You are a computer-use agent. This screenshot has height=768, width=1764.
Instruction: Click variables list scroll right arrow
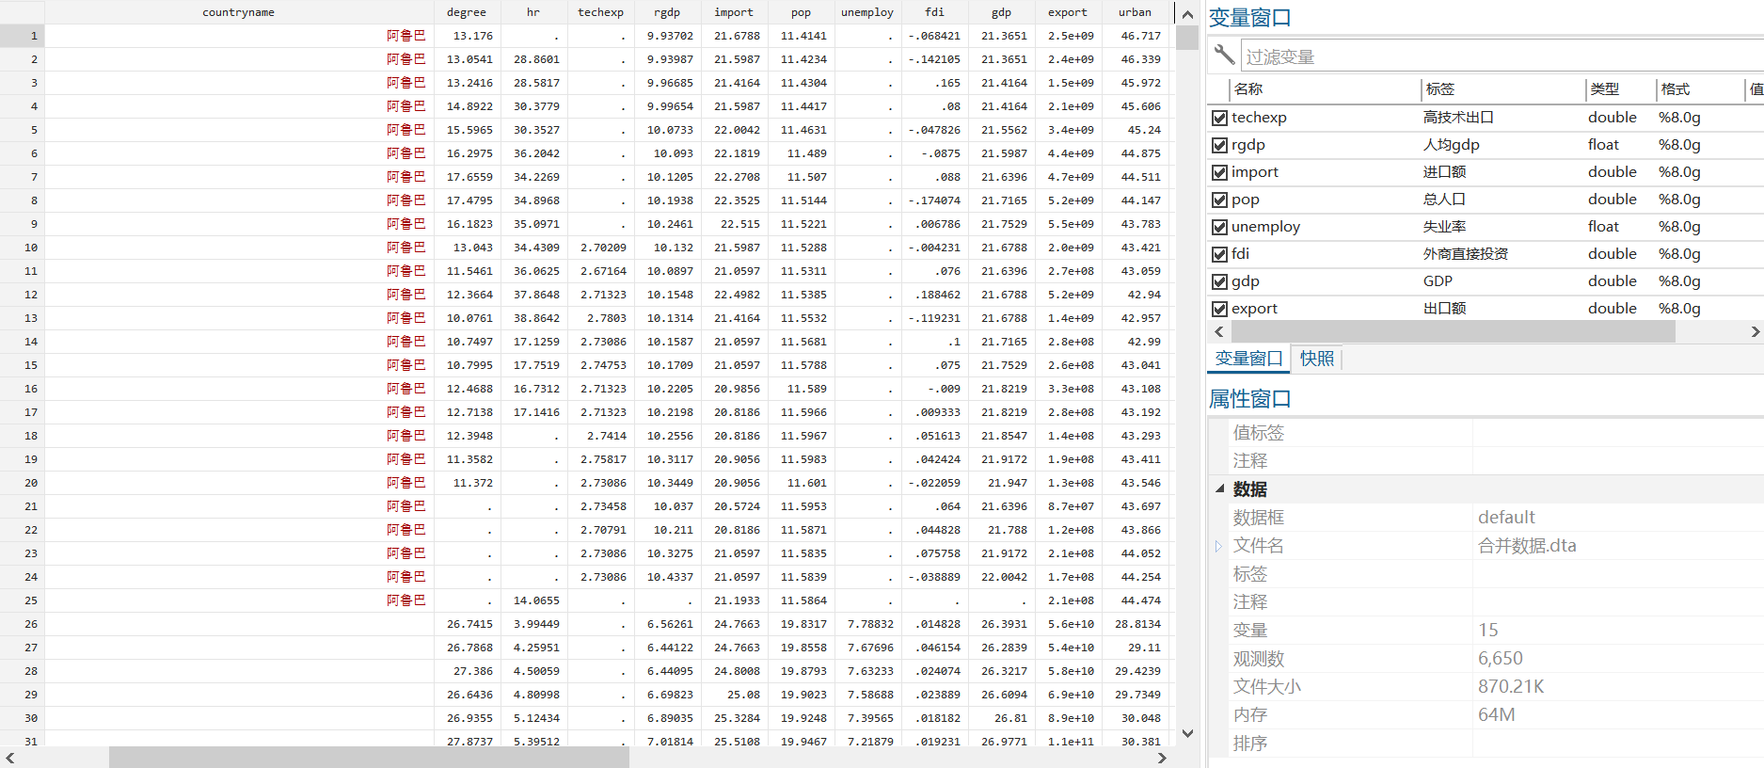(1755, 331)
